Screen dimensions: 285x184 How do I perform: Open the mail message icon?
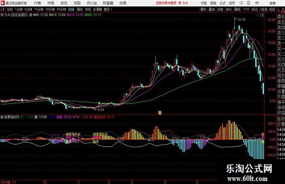[x=257, y=3]
